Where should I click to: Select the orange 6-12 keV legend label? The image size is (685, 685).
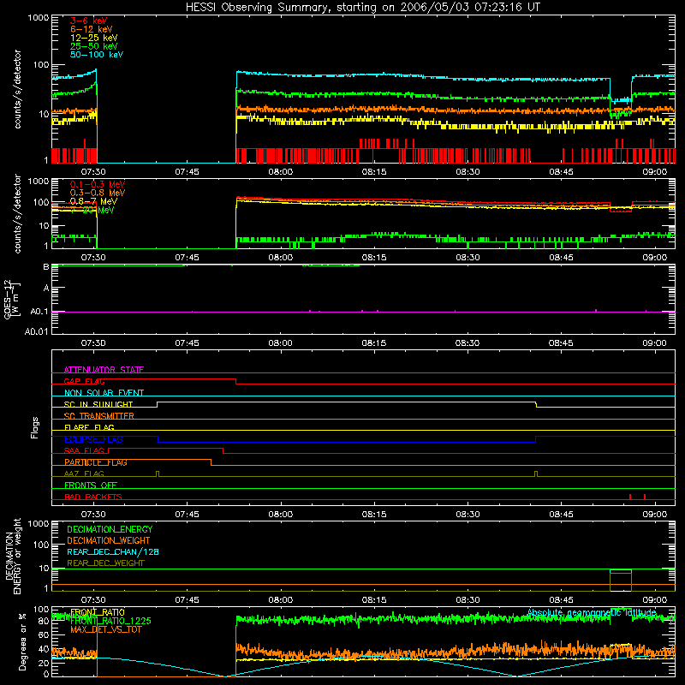pos(92,29)
